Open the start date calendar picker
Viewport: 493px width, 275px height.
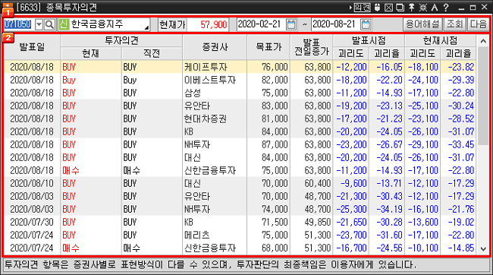pos(291,24)
